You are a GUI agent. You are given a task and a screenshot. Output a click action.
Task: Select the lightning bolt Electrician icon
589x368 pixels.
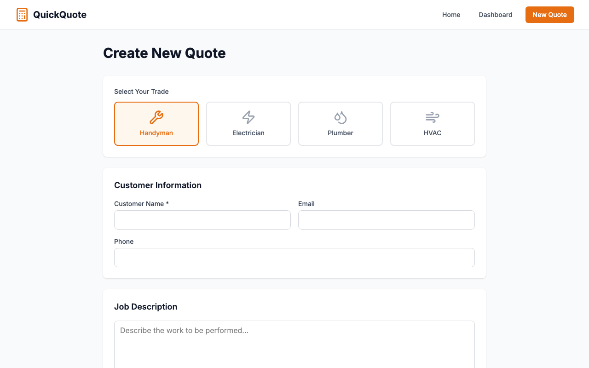[248, 116]
